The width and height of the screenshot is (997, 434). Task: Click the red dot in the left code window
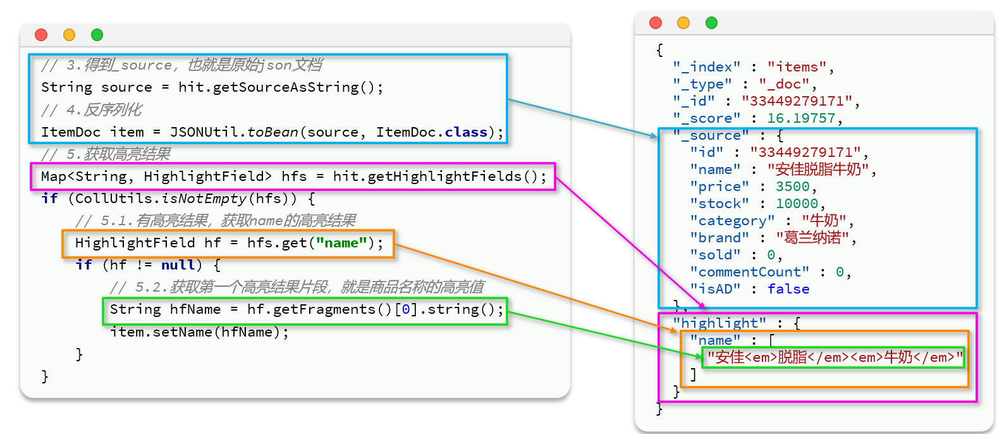click(x=41, y=35)
